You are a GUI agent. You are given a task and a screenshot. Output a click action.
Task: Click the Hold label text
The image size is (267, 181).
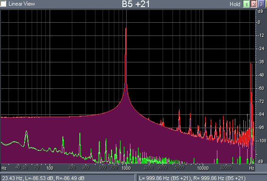point(235,4)
